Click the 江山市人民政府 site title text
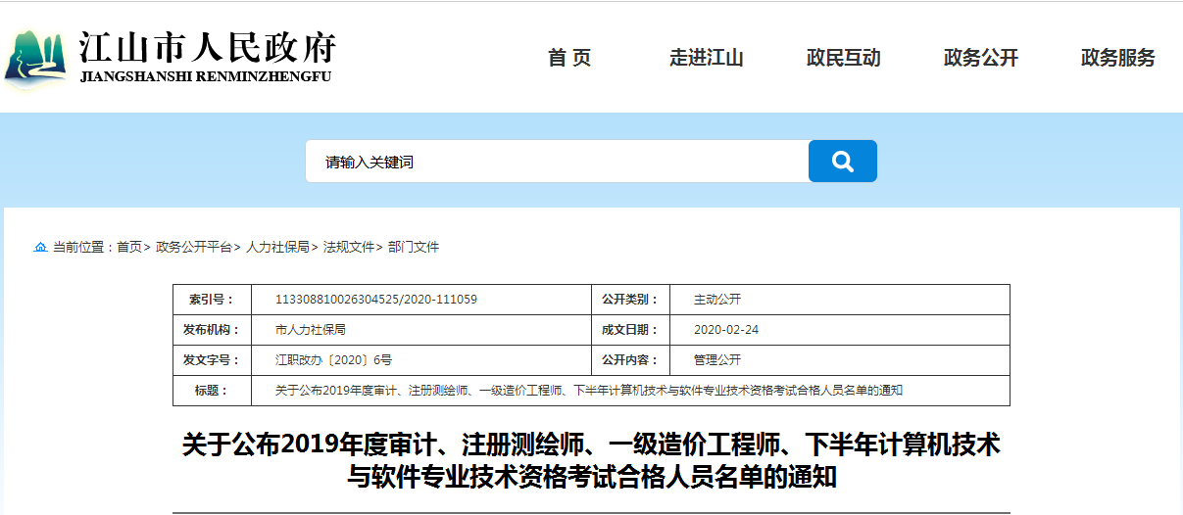 pos(207,48)
